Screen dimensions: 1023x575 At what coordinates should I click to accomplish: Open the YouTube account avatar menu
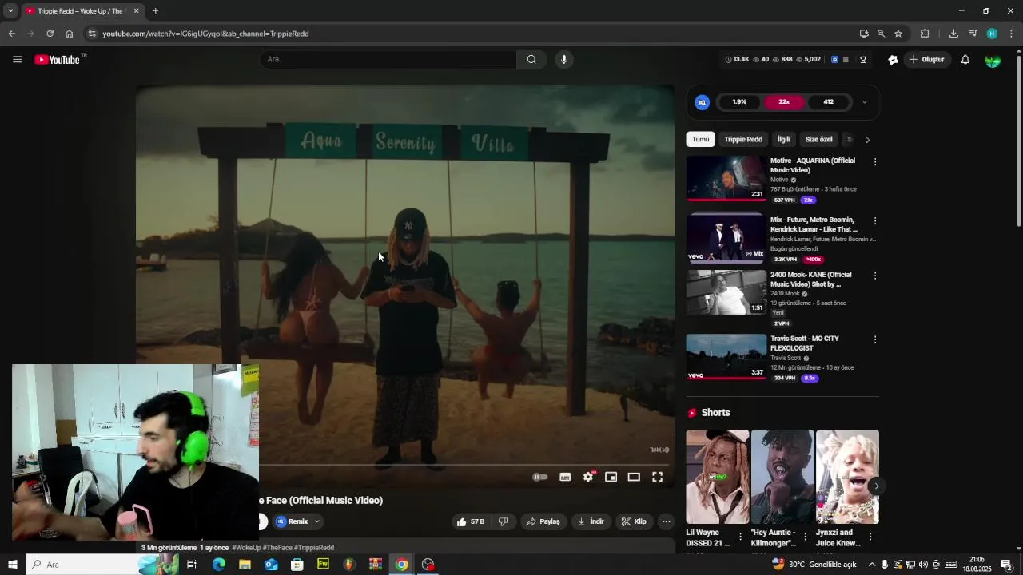993,60
